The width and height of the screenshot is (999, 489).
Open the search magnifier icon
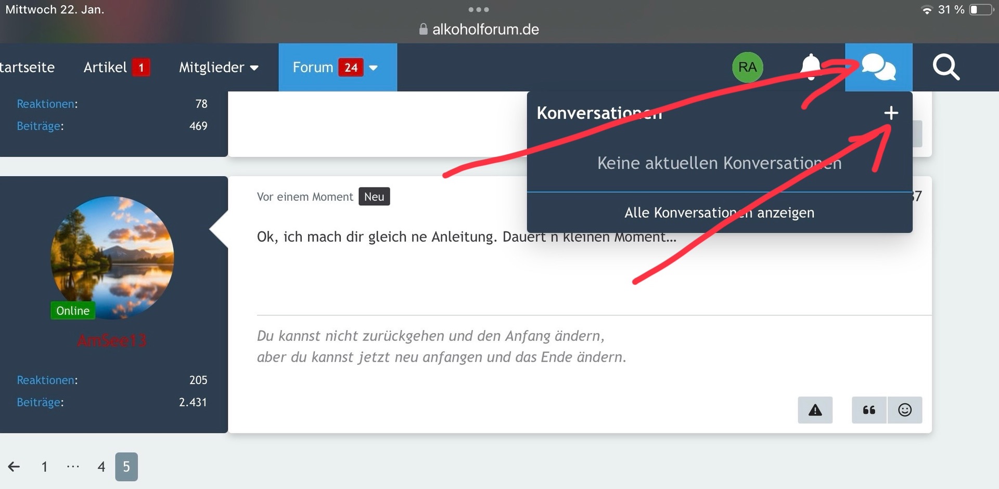point(945,68)
